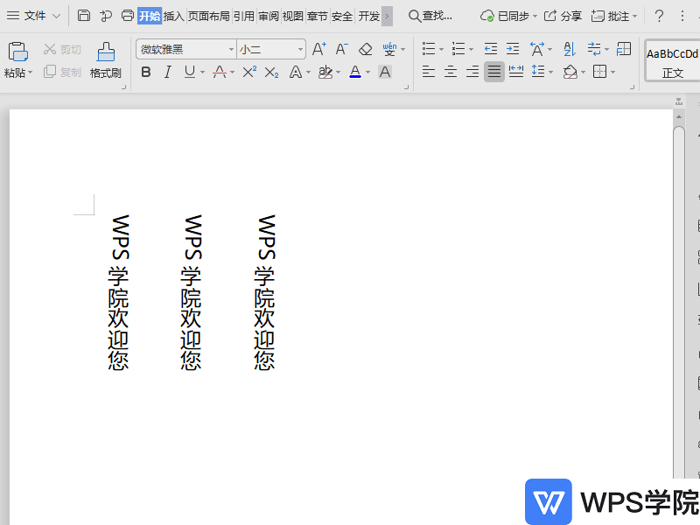Viewport: 700px width, 525px height.
Task: Expand the underline style options
Action: pyautogui.click(x=203, y=72)
